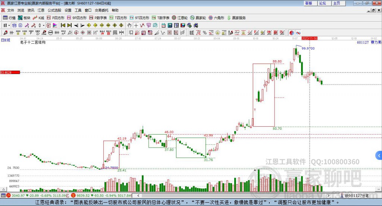Open the 板块 sector view
The image size is (382, 206).
pos(24,18)
